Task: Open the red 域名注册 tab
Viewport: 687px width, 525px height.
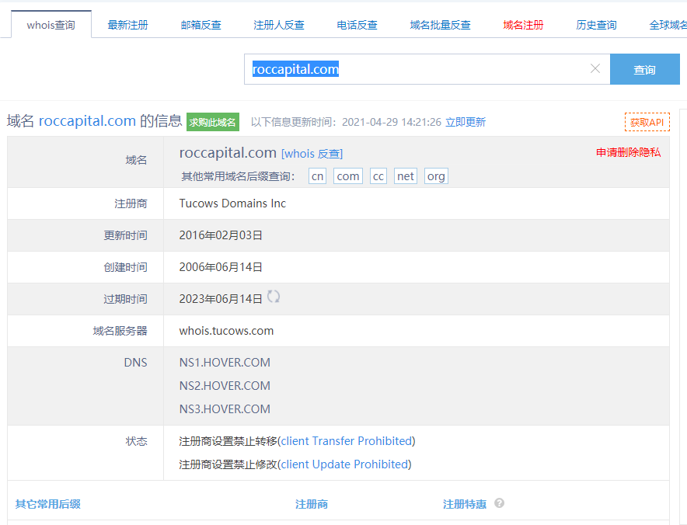Action: click(523, 25)
